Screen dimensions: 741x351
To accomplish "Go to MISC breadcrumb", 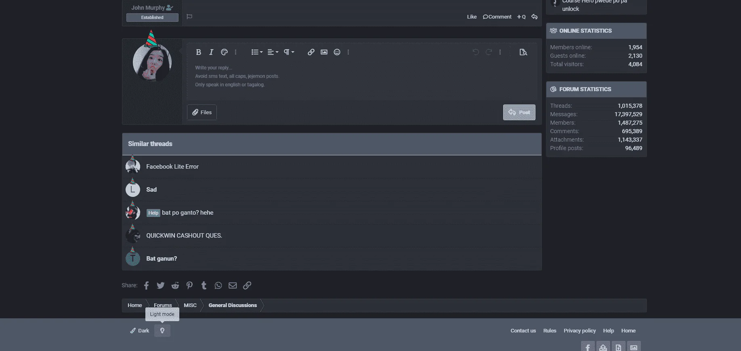I will coord(190,305).
